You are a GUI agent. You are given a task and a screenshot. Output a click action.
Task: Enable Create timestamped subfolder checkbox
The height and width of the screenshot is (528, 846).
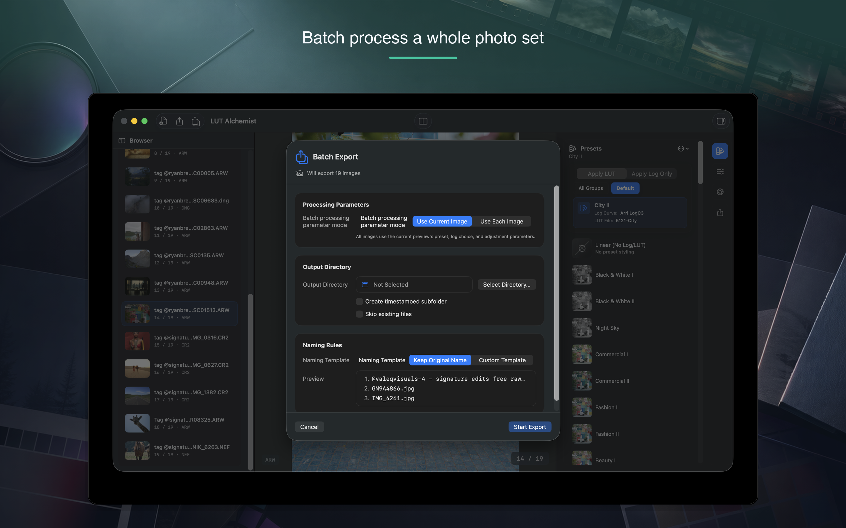359,301
